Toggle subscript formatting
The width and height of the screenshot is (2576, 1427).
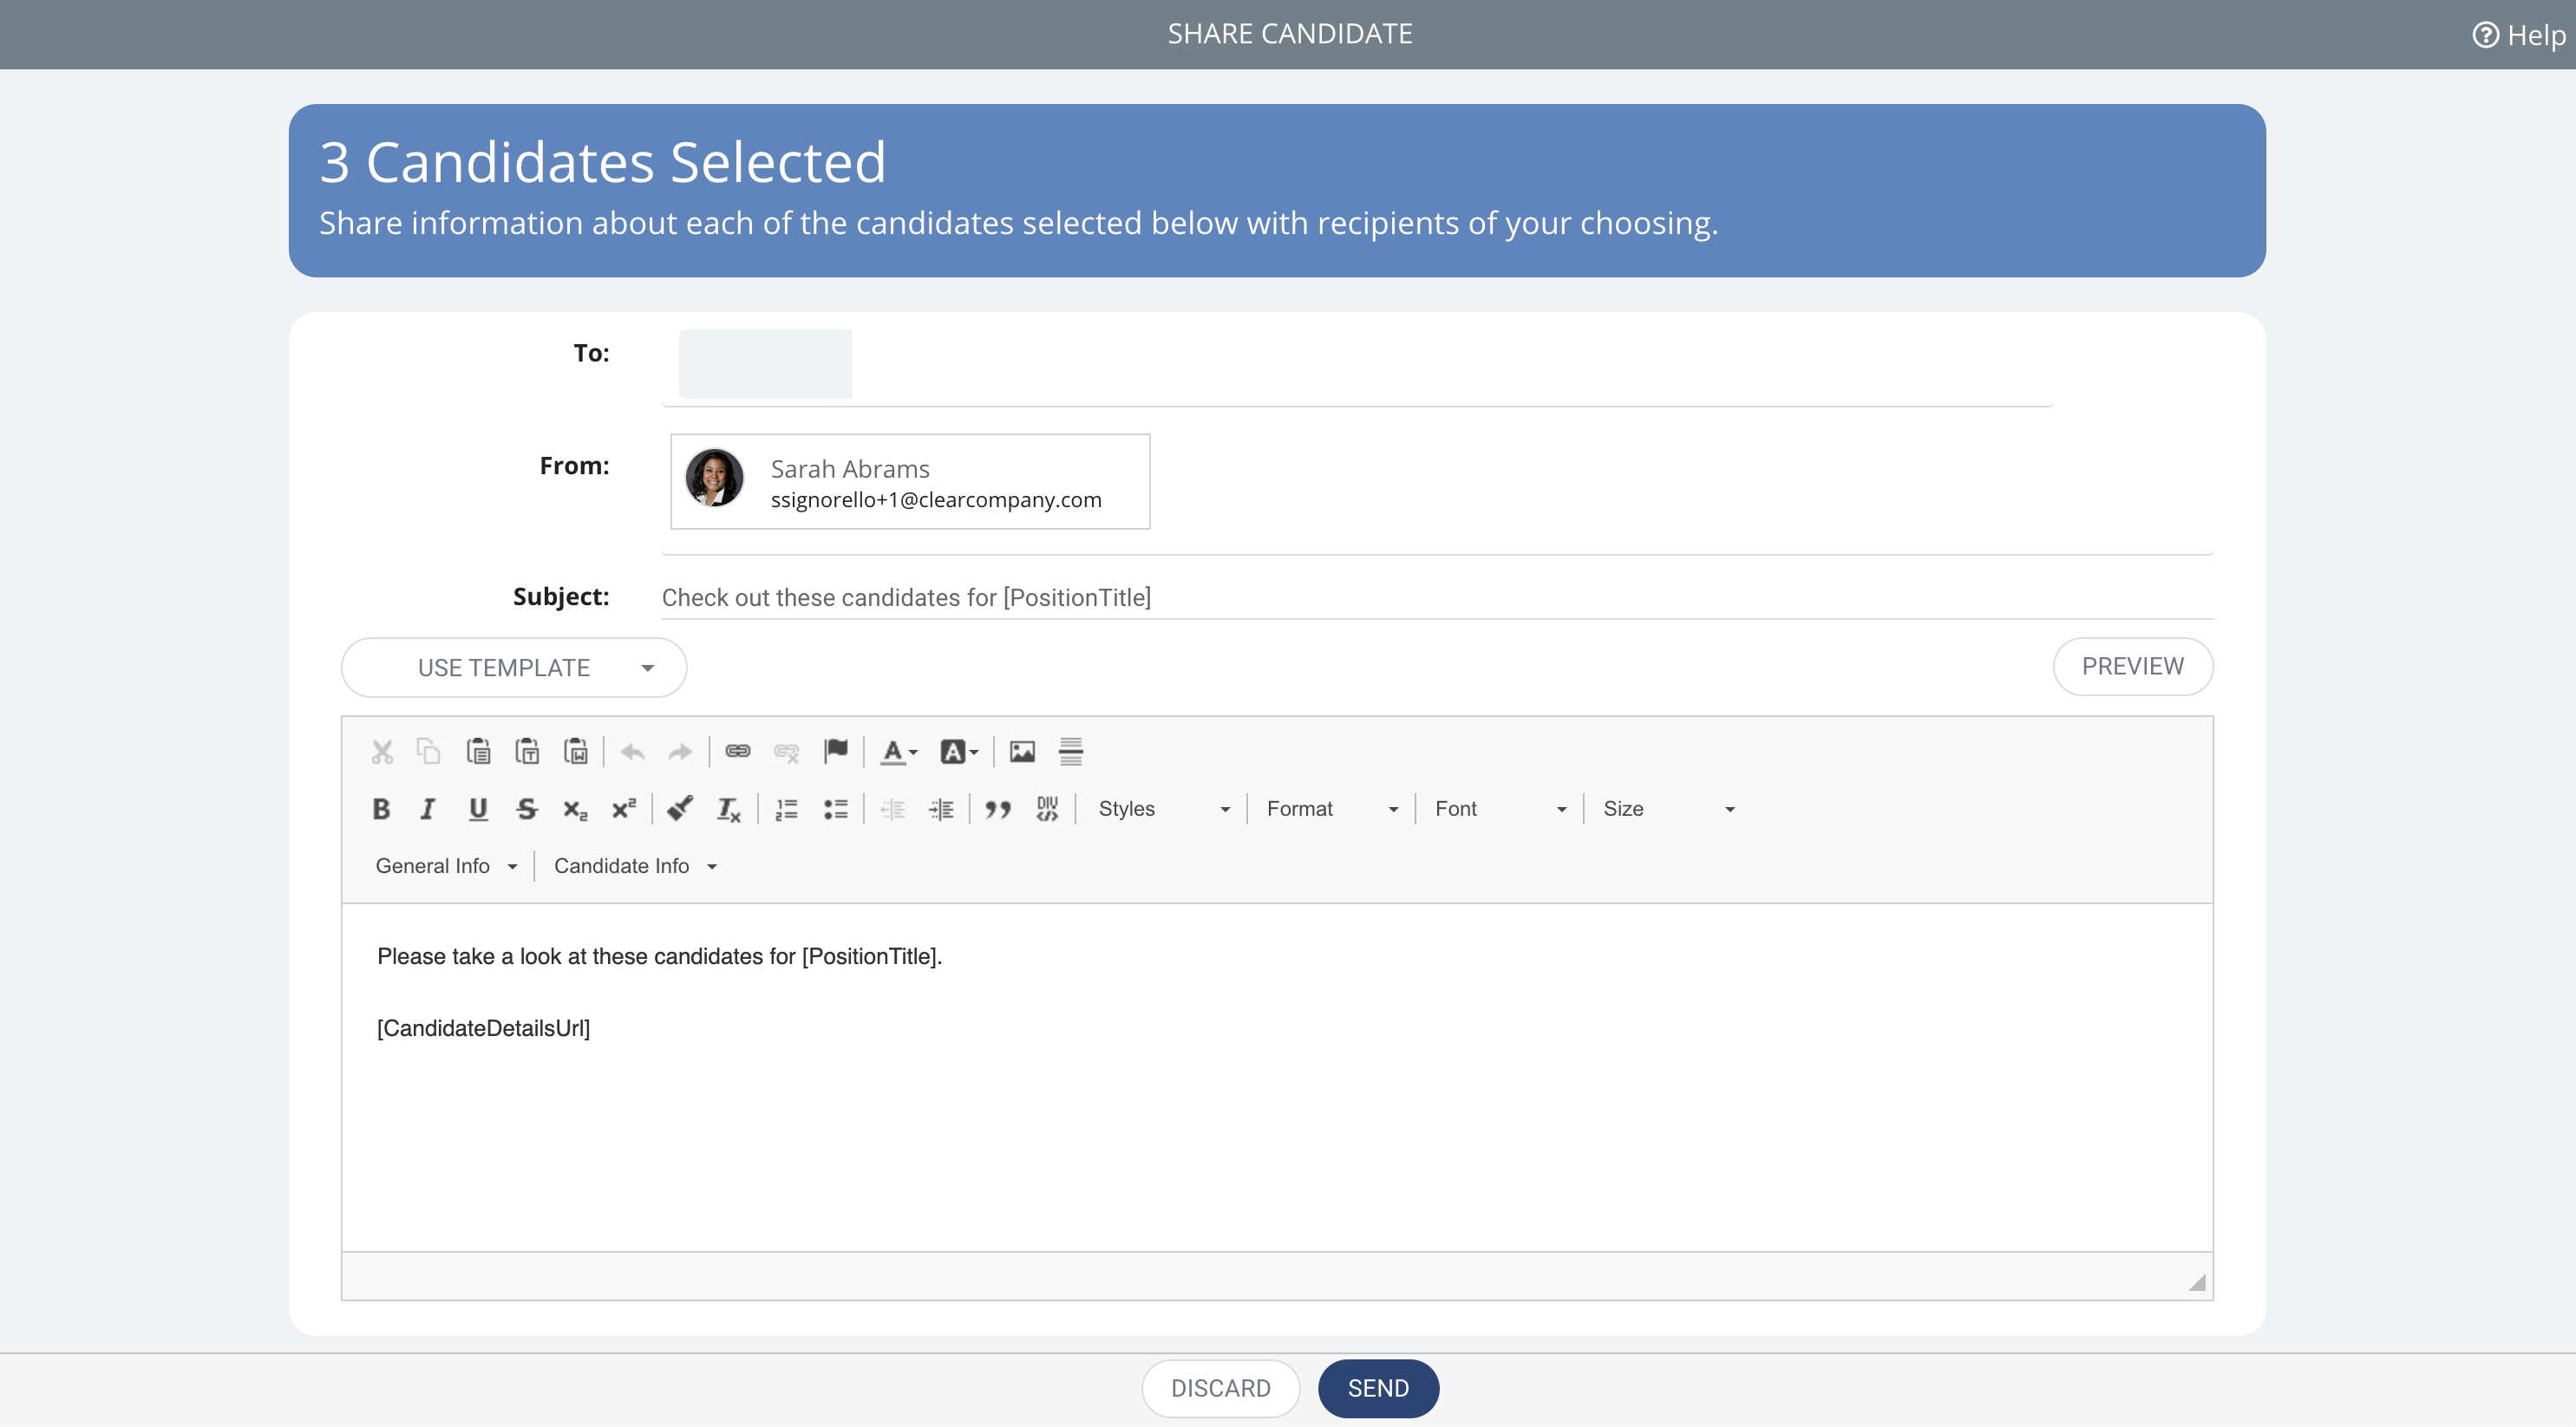575,810
